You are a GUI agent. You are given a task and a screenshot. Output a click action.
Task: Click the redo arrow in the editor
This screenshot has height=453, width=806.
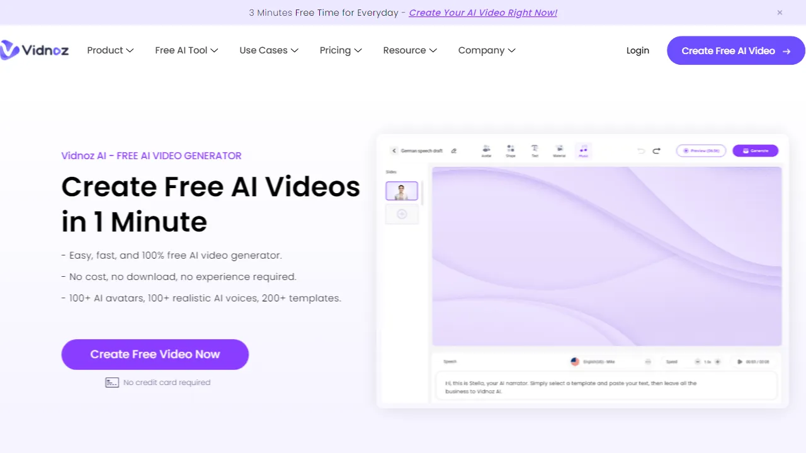(x=656, y=151)
